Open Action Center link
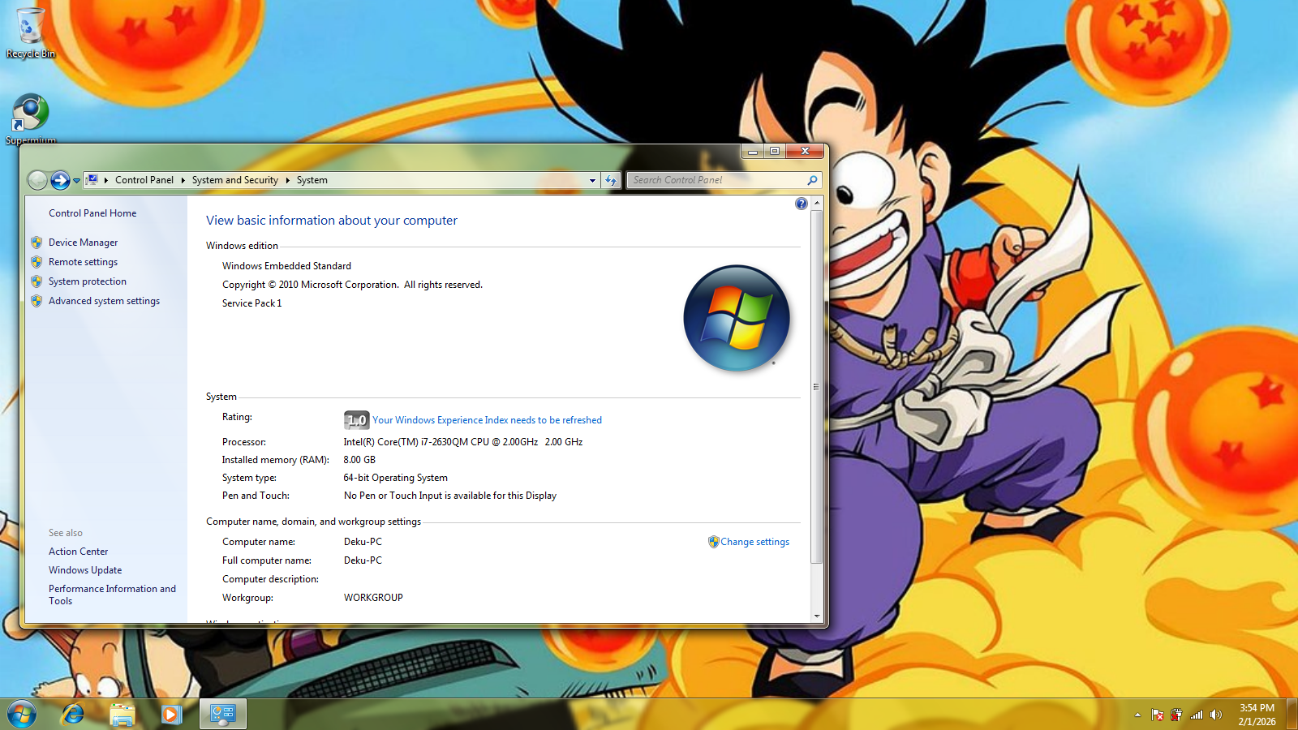The height and width of the screenshot is (730, 1298). [x=78, y=552]
